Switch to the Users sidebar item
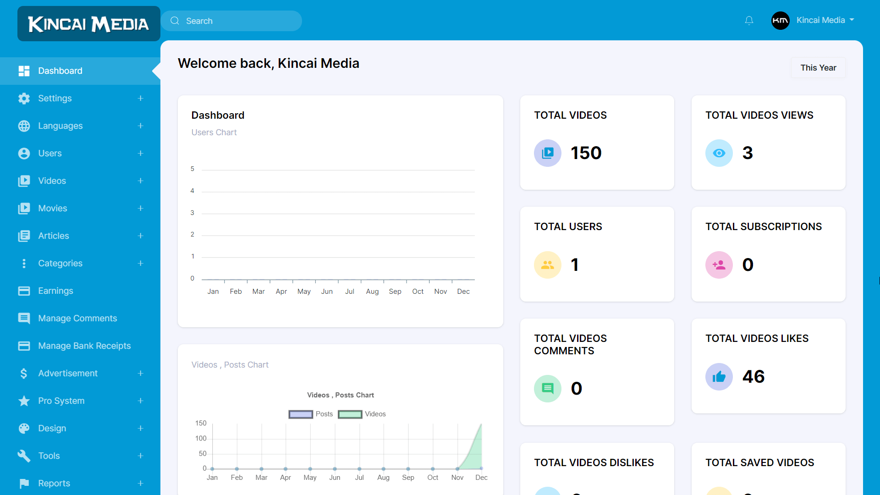 pos(49,153)
